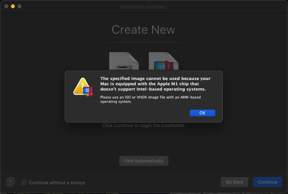Click the Go Back button

tap(234, 182)
